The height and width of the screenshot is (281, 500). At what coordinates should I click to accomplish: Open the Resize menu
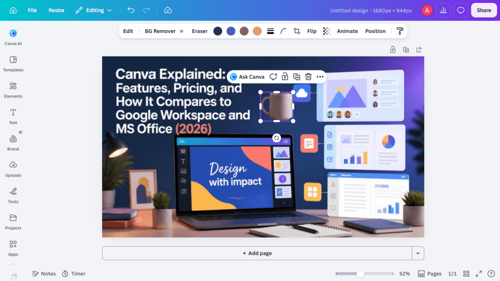(x=56, y=10)
